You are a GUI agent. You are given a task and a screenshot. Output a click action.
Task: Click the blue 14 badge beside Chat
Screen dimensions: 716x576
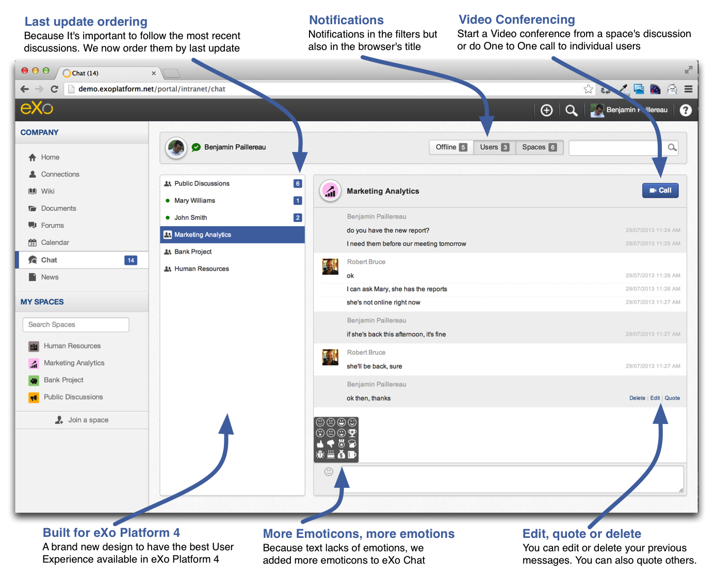point(131,260)
